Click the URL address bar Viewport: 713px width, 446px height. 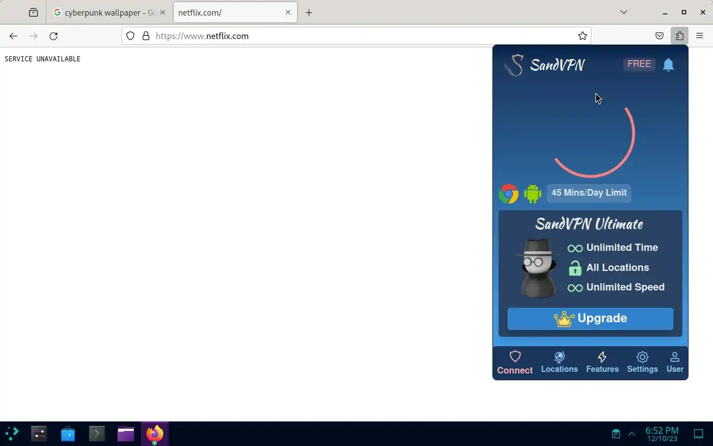click(356, 36)
